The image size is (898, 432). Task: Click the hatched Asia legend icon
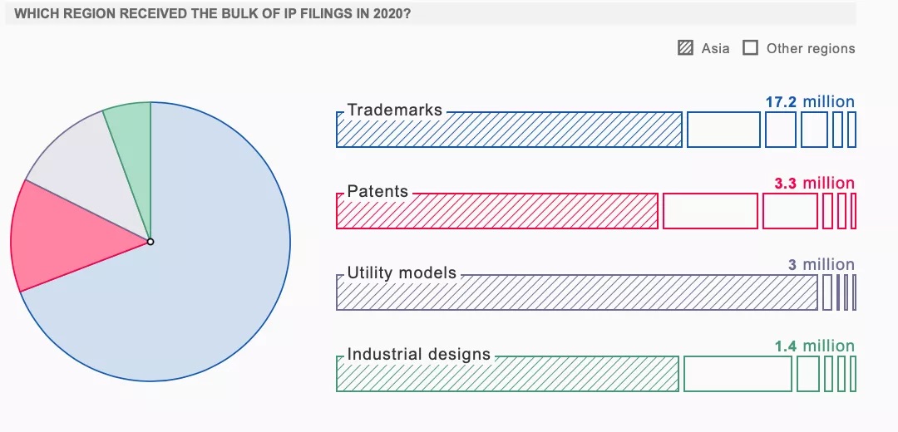[685, 48]
